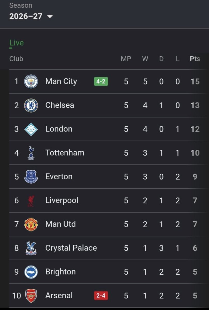Click the red 2-4 live score badge
Image resolution: width=209 pixels, height=310 pixels.
pyautogui.click(x=101, y=296)
